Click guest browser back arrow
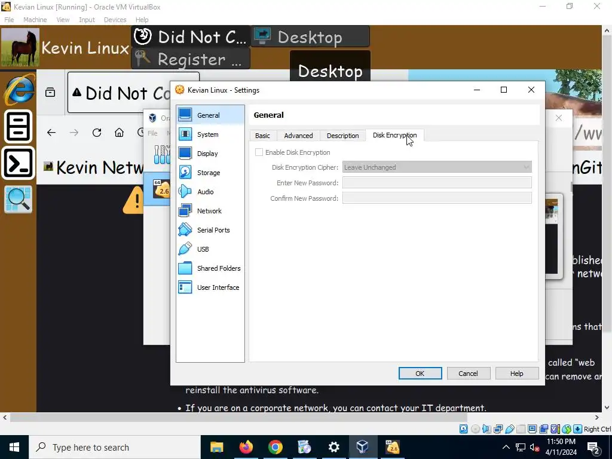Viewport: 612px width, 459px height. 51,133
